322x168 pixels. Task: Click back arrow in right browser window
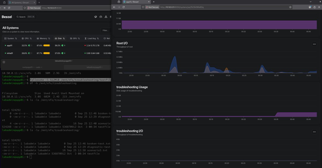coord(114,7)
